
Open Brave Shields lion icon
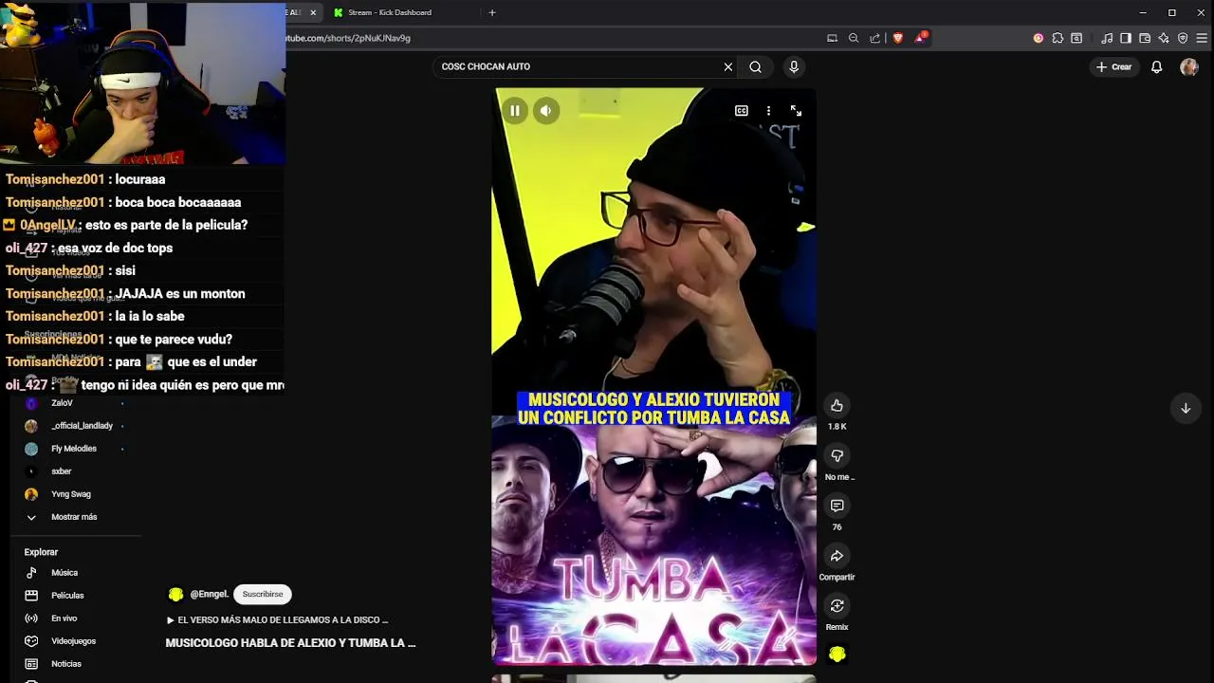pos(898,38)
